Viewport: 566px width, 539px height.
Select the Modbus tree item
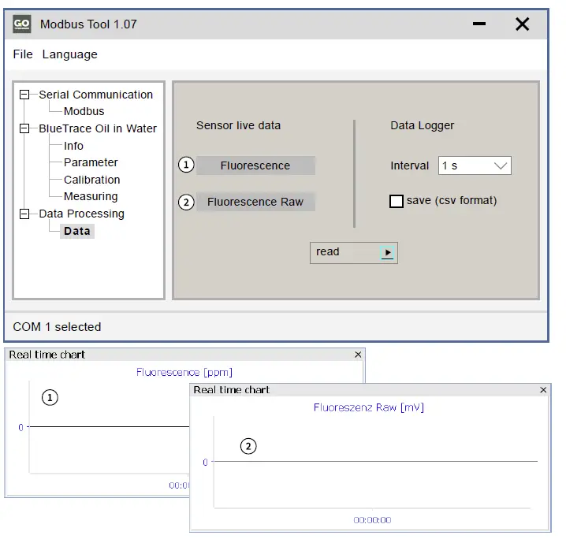pyautogui.click(x=84, y=111)
